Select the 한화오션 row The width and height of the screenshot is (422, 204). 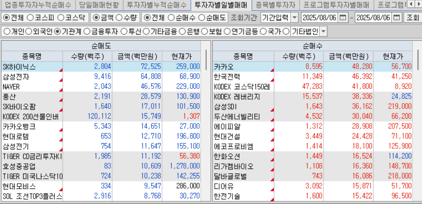312,156
